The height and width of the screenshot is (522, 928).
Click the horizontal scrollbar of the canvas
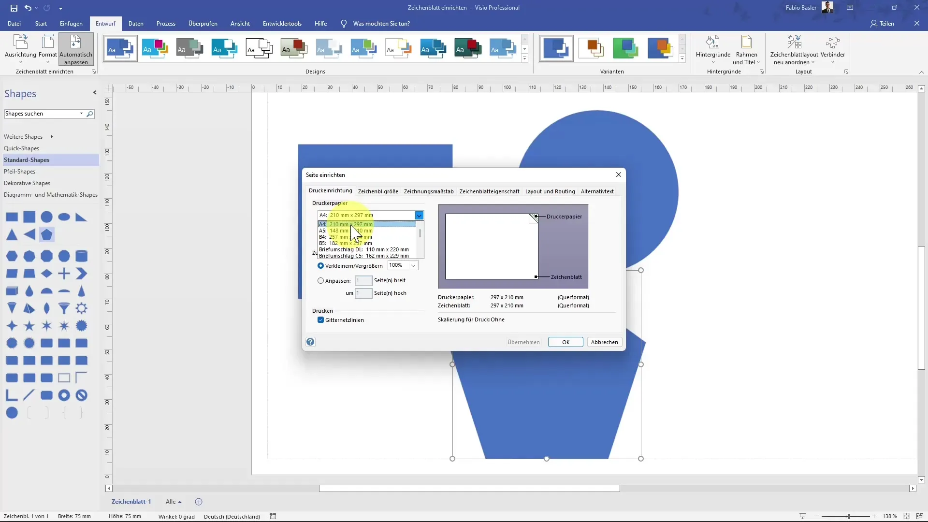469,489
